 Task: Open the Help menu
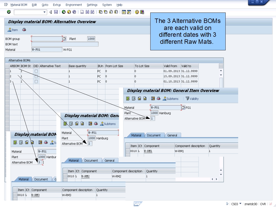(x=119, y=5)
